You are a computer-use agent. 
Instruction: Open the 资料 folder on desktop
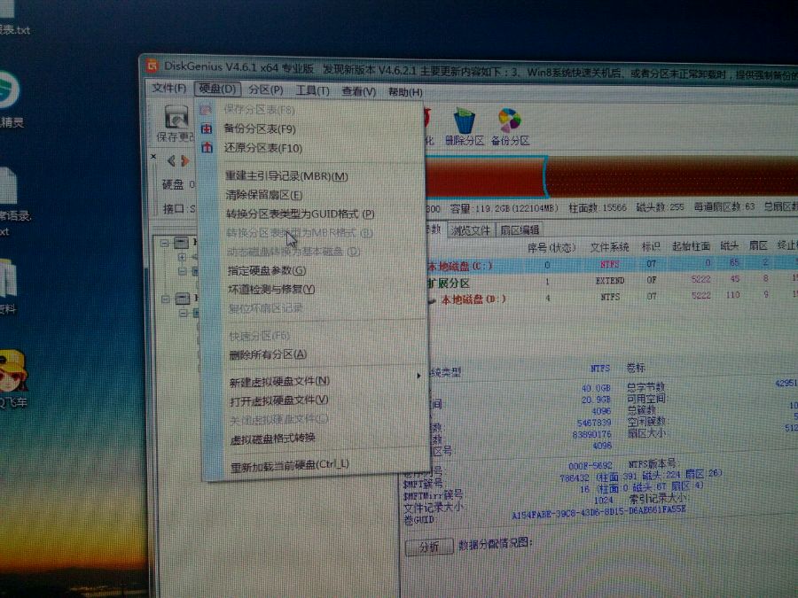point(8,279)
